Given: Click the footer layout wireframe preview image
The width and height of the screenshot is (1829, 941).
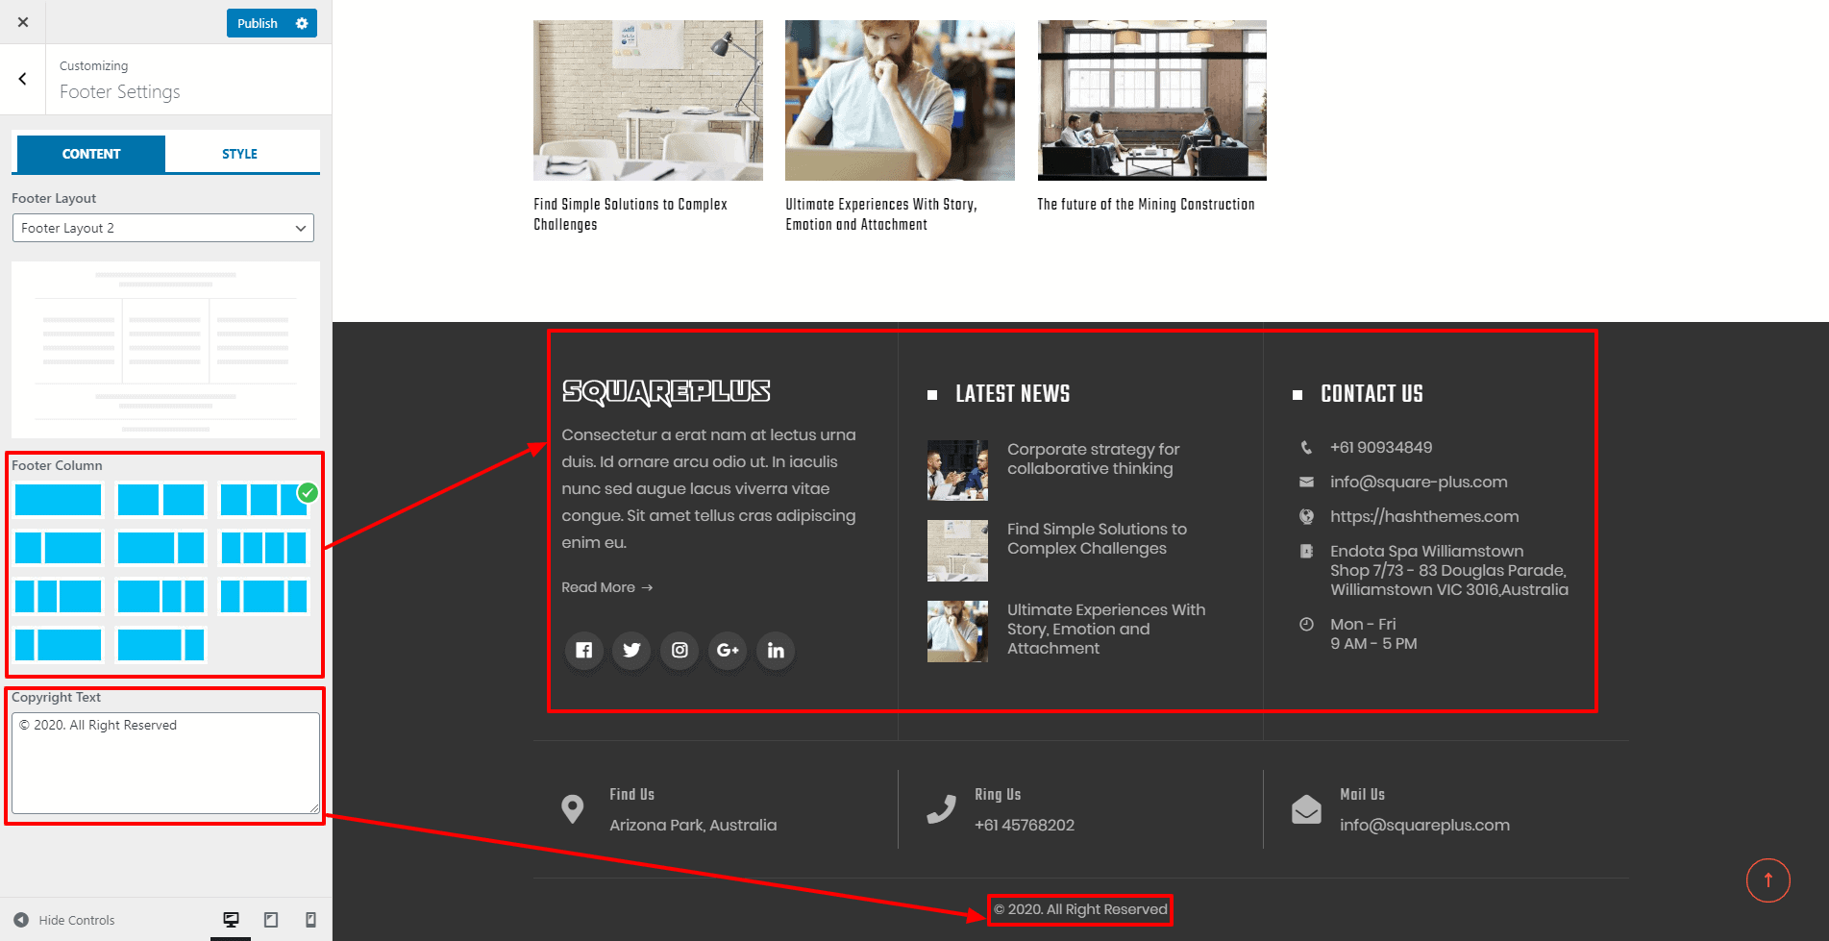Looking at the screenshot, I should [165, 350].
